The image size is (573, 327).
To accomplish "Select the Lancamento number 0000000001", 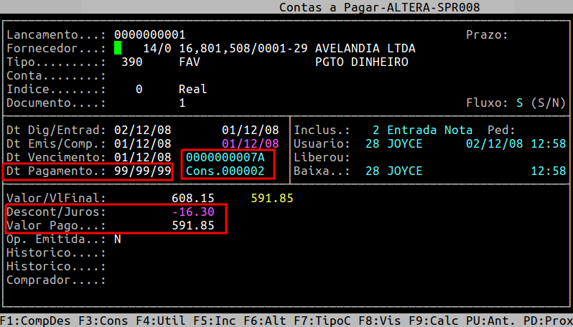I will point(149,34).
